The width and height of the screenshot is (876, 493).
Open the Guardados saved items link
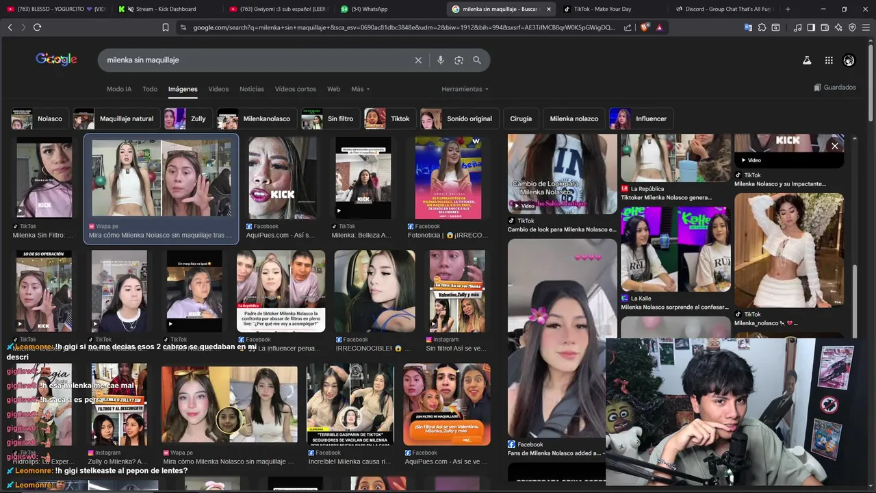click(835, 88)
